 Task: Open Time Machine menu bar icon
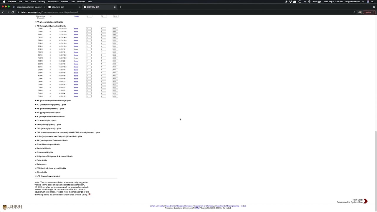[300, 1]
